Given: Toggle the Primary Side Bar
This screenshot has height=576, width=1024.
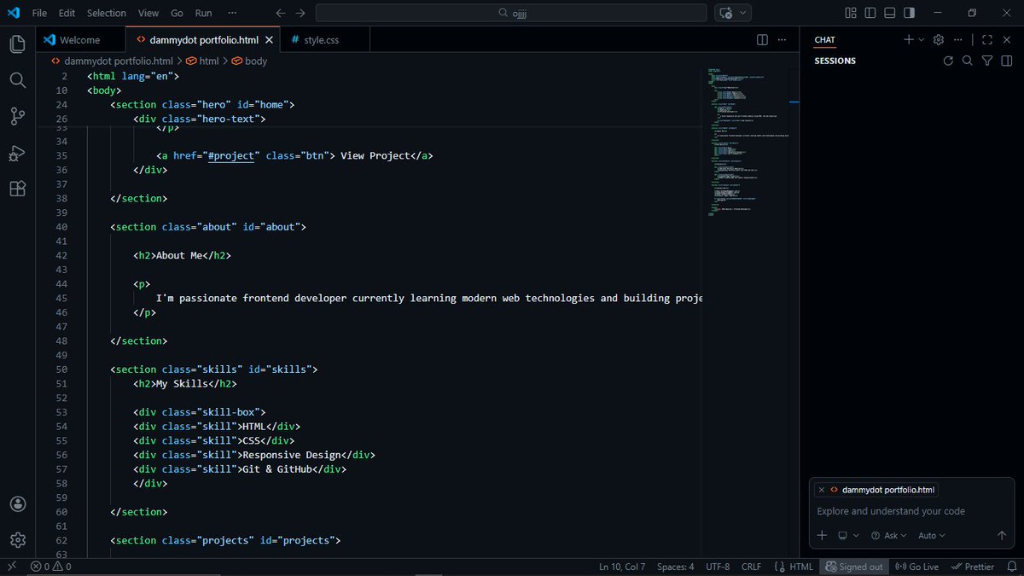Looking at the screenshot, I should (870, 13).
